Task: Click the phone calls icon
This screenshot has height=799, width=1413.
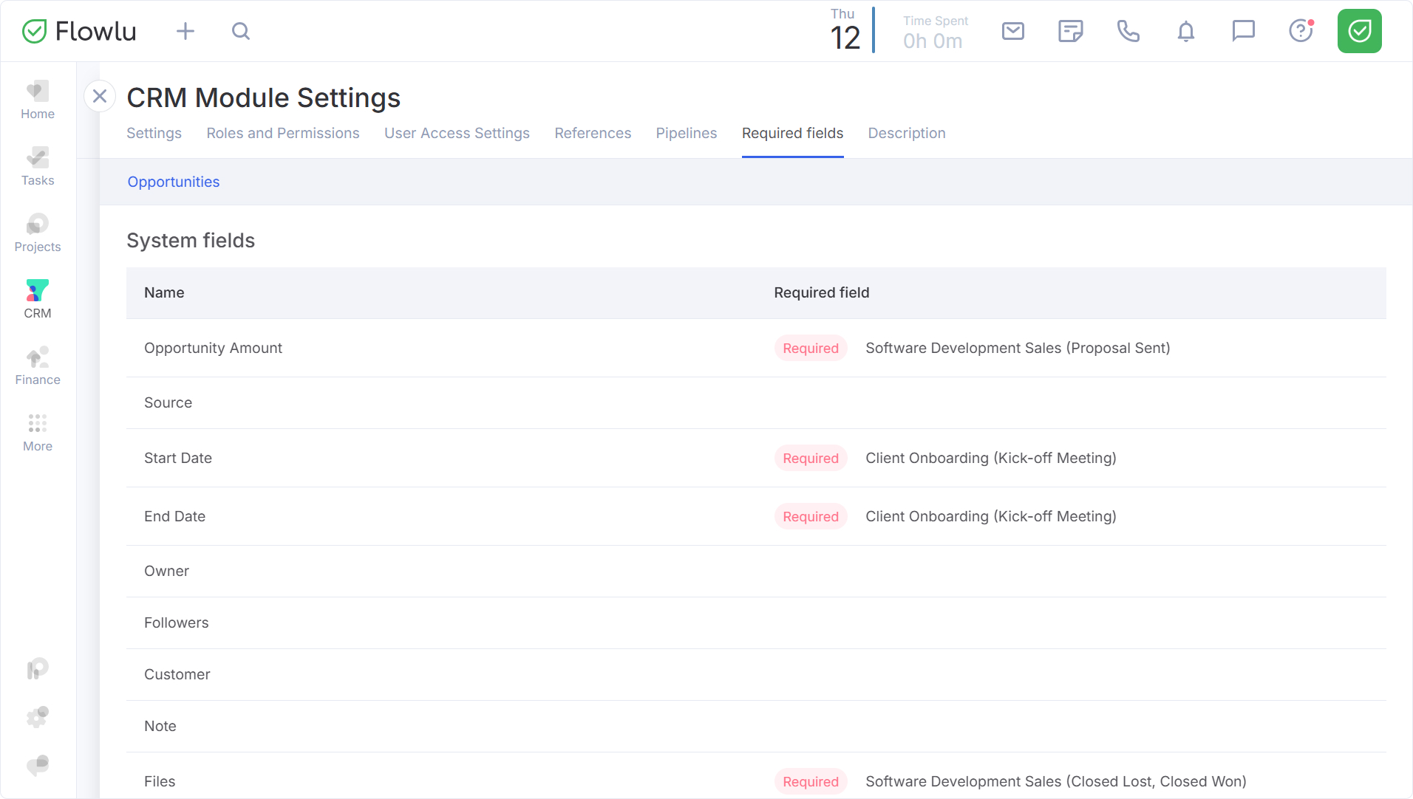Action: 1128,31
